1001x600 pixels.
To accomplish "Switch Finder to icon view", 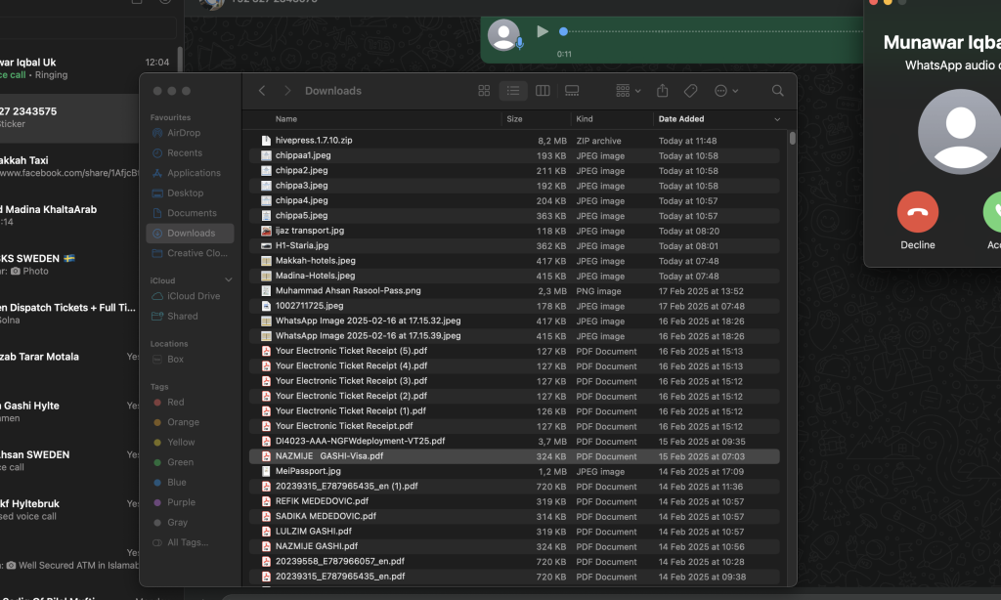I will click(484, 91).
